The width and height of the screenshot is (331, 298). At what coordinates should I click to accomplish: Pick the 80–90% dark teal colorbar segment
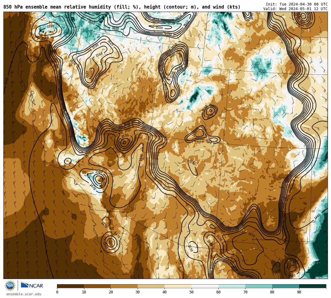(x=286, y=286)
